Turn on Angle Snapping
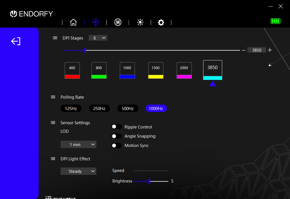This screenshot has height=199, width=290. (117, 136)
